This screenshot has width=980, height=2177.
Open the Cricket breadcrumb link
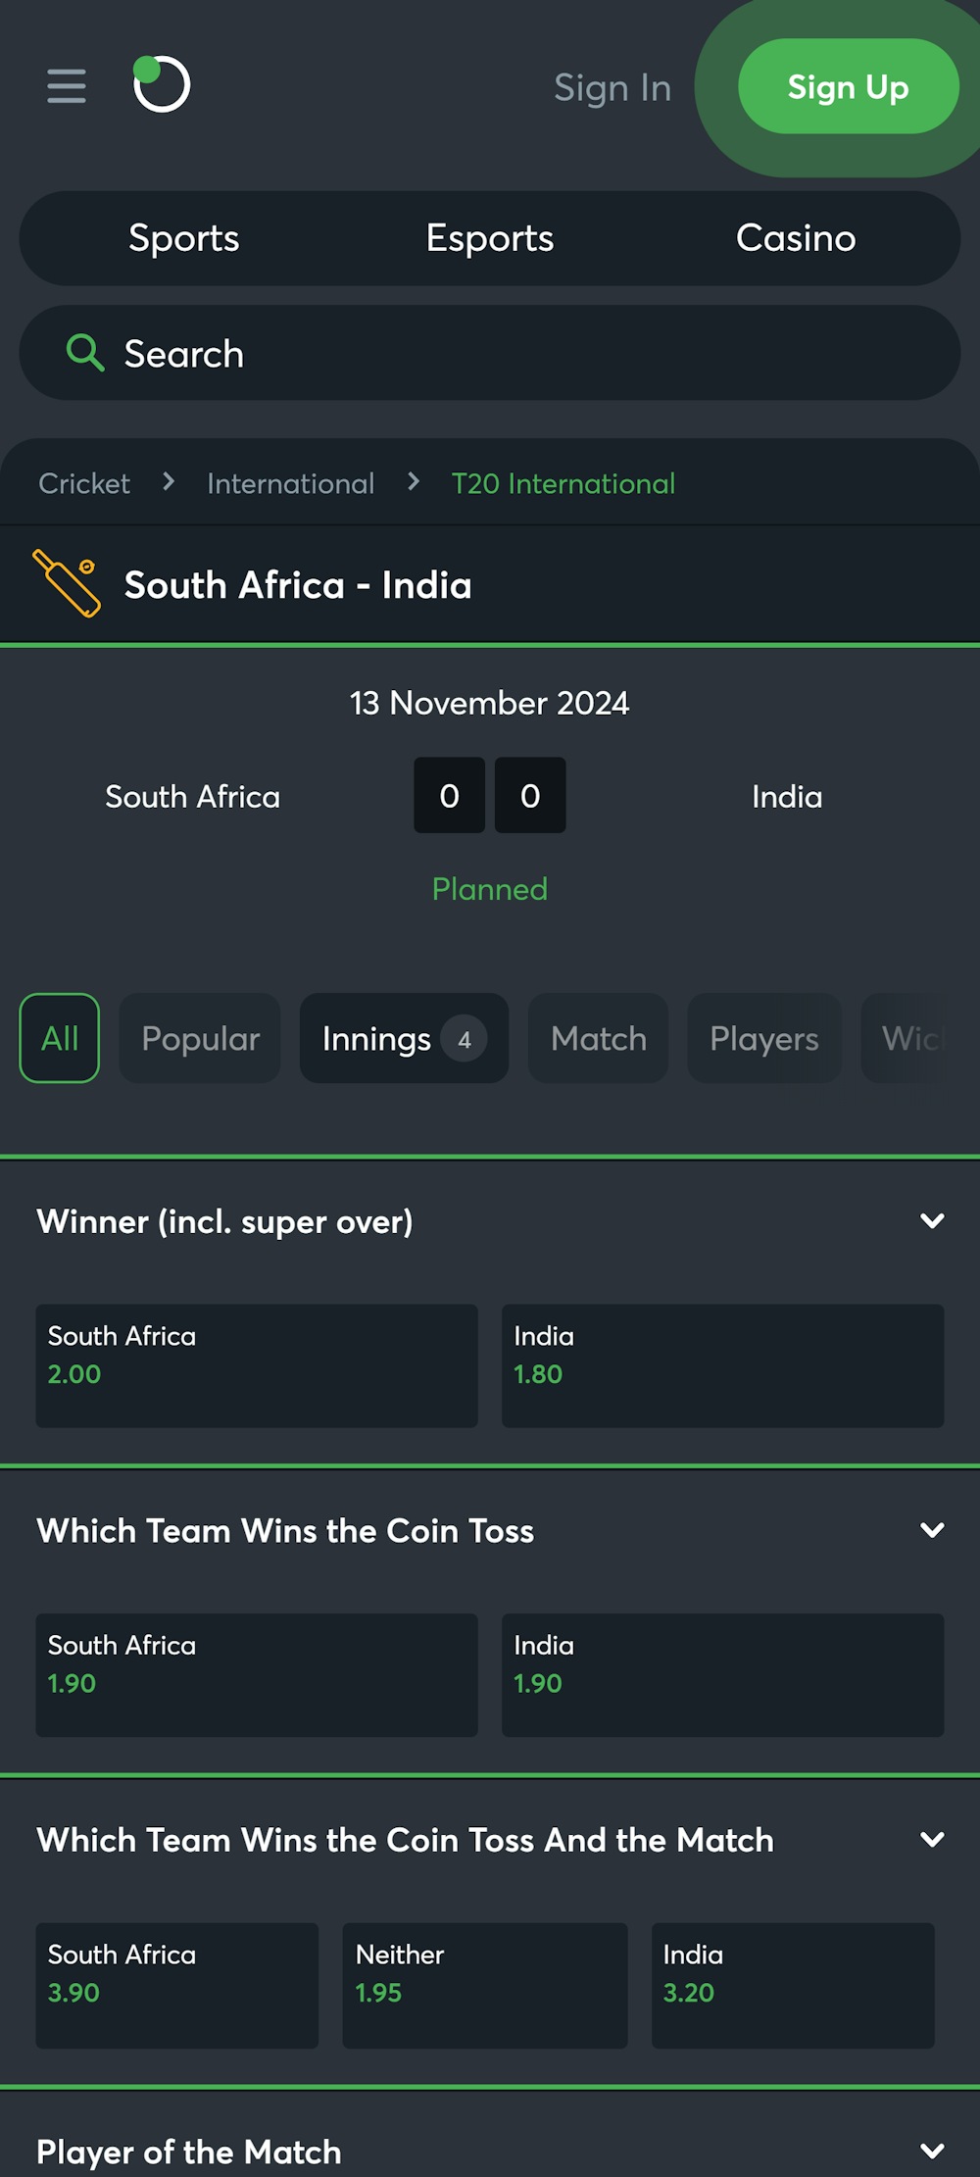(83, 482)
